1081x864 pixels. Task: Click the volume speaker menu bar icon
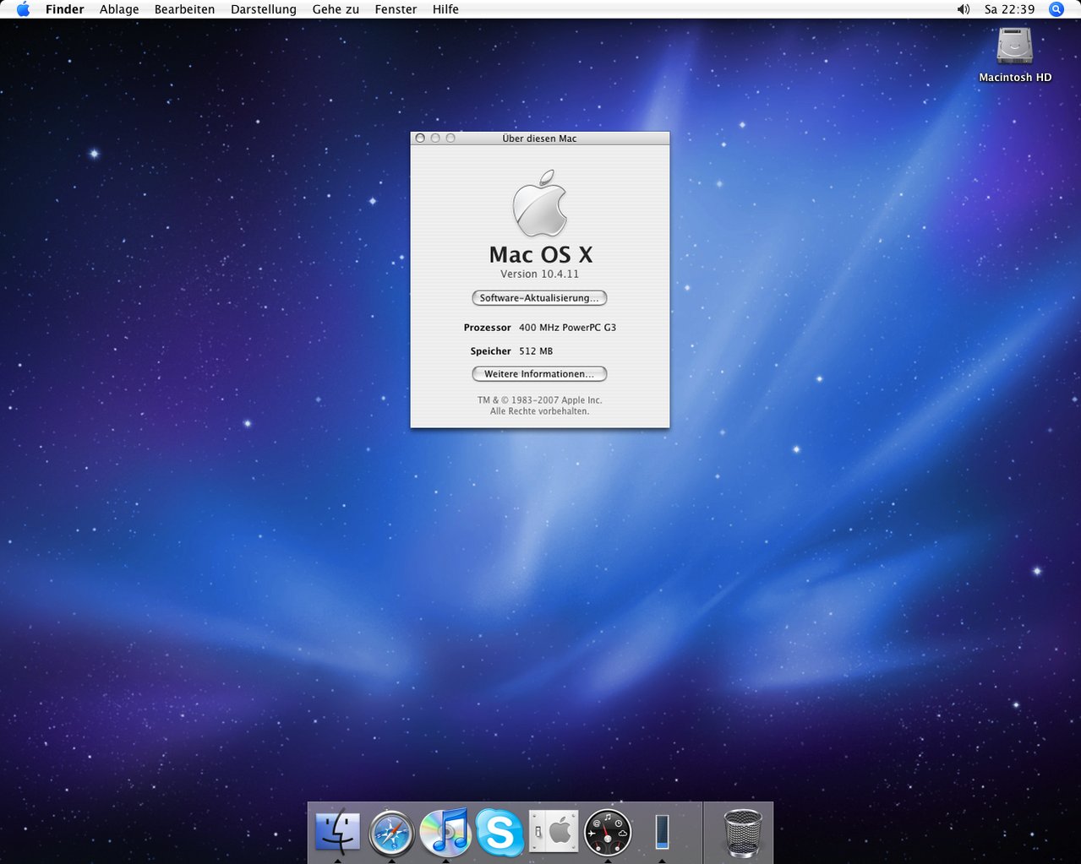963,9
